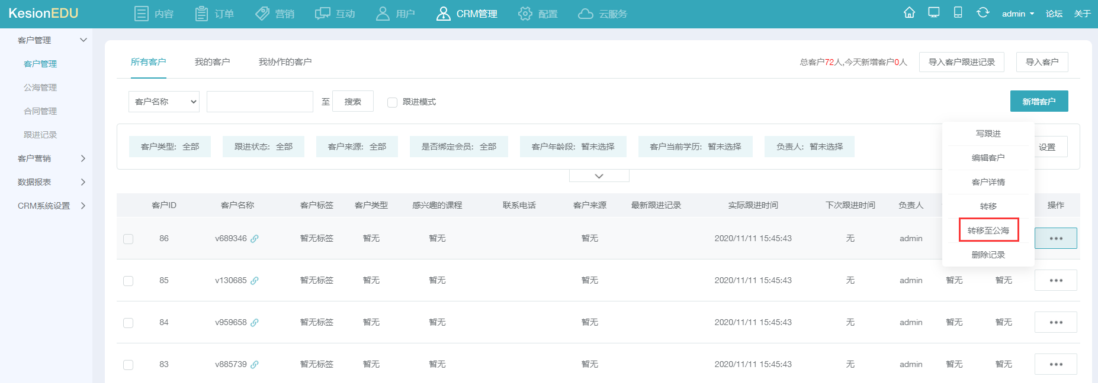Click link icon beside v959658

pyautogui.click(x=255, y=323)
